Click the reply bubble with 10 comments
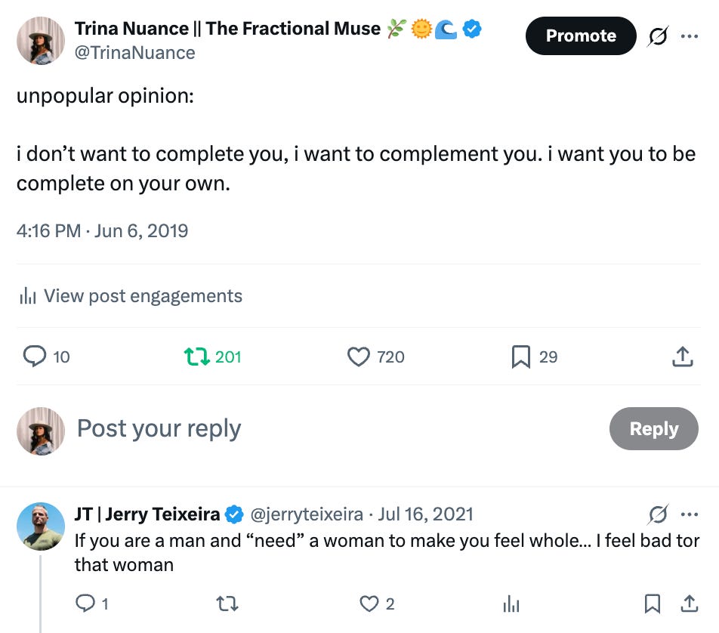The image size is (719, 633). (35, 357)
